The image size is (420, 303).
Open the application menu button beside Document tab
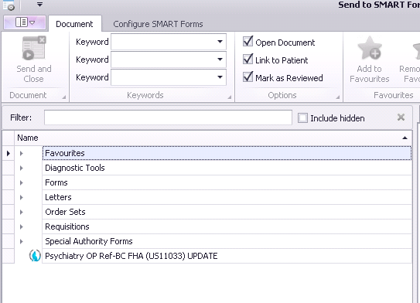pyautogui.click(x=25, y=22)
